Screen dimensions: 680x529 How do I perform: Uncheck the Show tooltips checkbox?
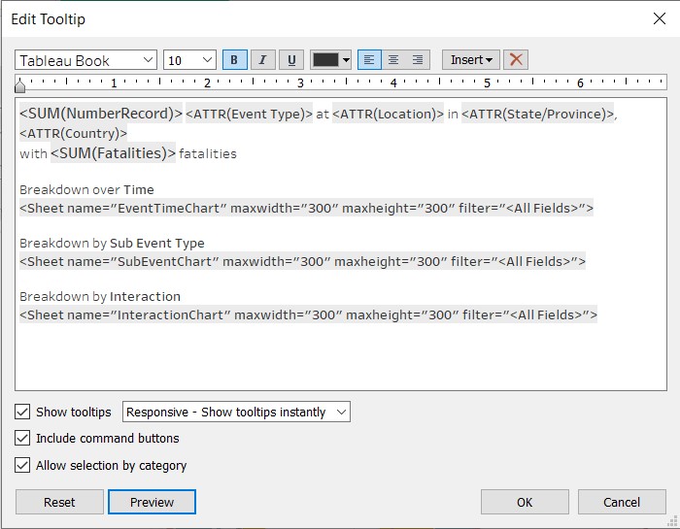tap(23, 412)
